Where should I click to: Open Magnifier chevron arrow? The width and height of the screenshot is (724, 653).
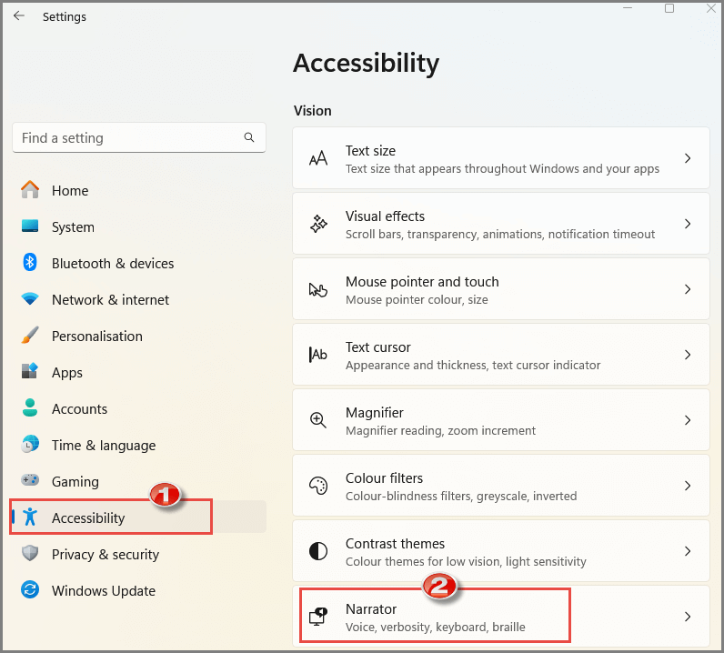pos(688,420)
